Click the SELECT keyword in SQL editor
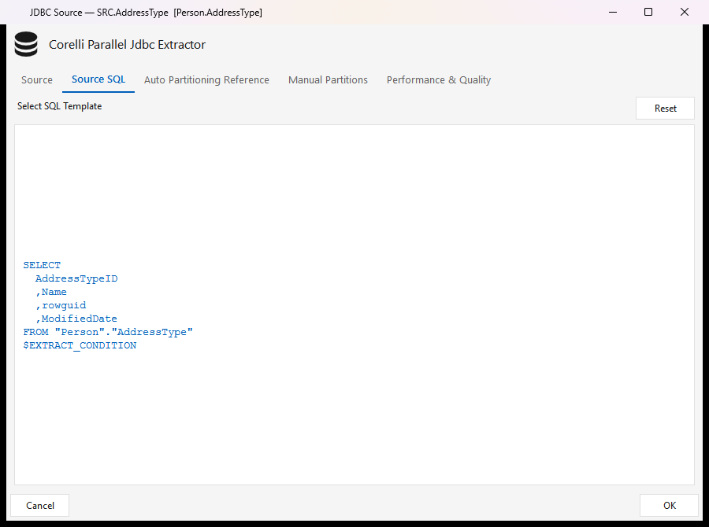The image size is (709, 527). pos(42,265)
